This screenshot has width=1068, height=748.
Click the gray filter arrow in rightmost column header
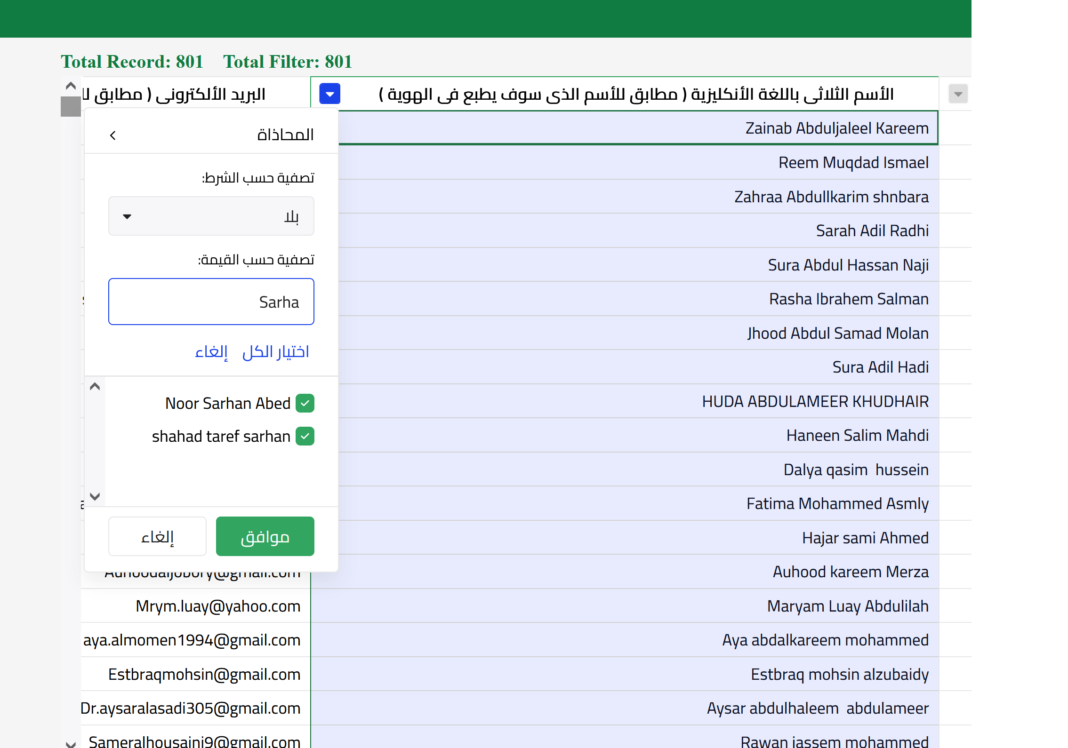click(957, 94)
